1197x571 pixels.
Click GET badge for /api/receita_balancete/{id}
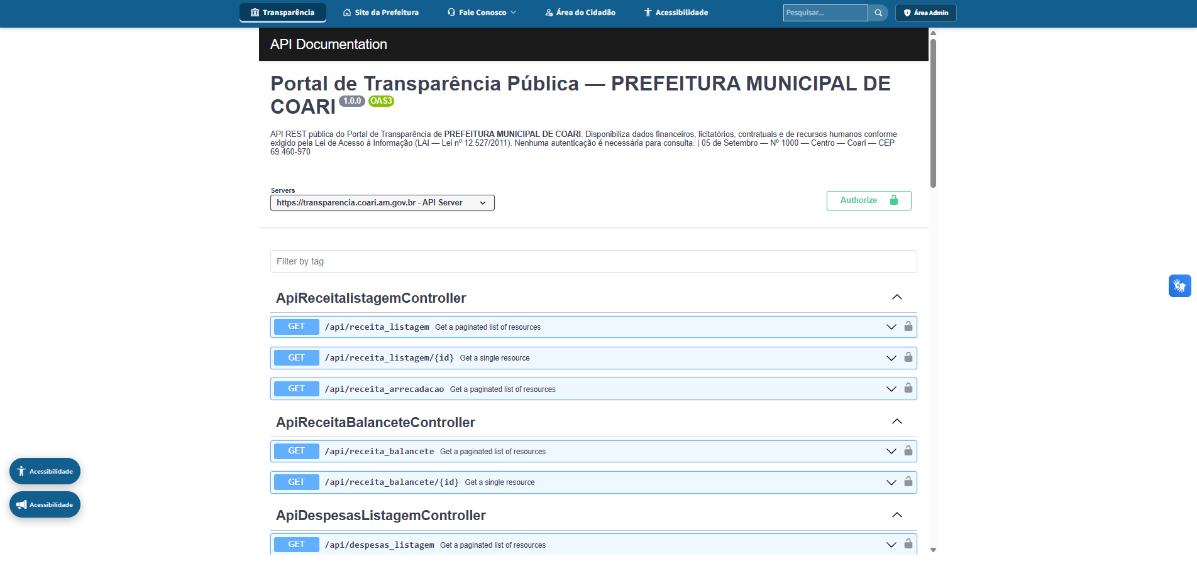pos(297,482)
